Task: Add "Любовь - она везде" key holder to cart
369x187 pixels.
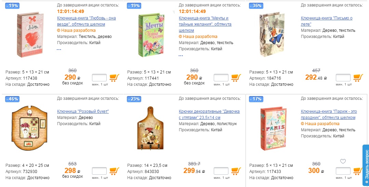Action: pyautogui.click(x=114, y=78)
